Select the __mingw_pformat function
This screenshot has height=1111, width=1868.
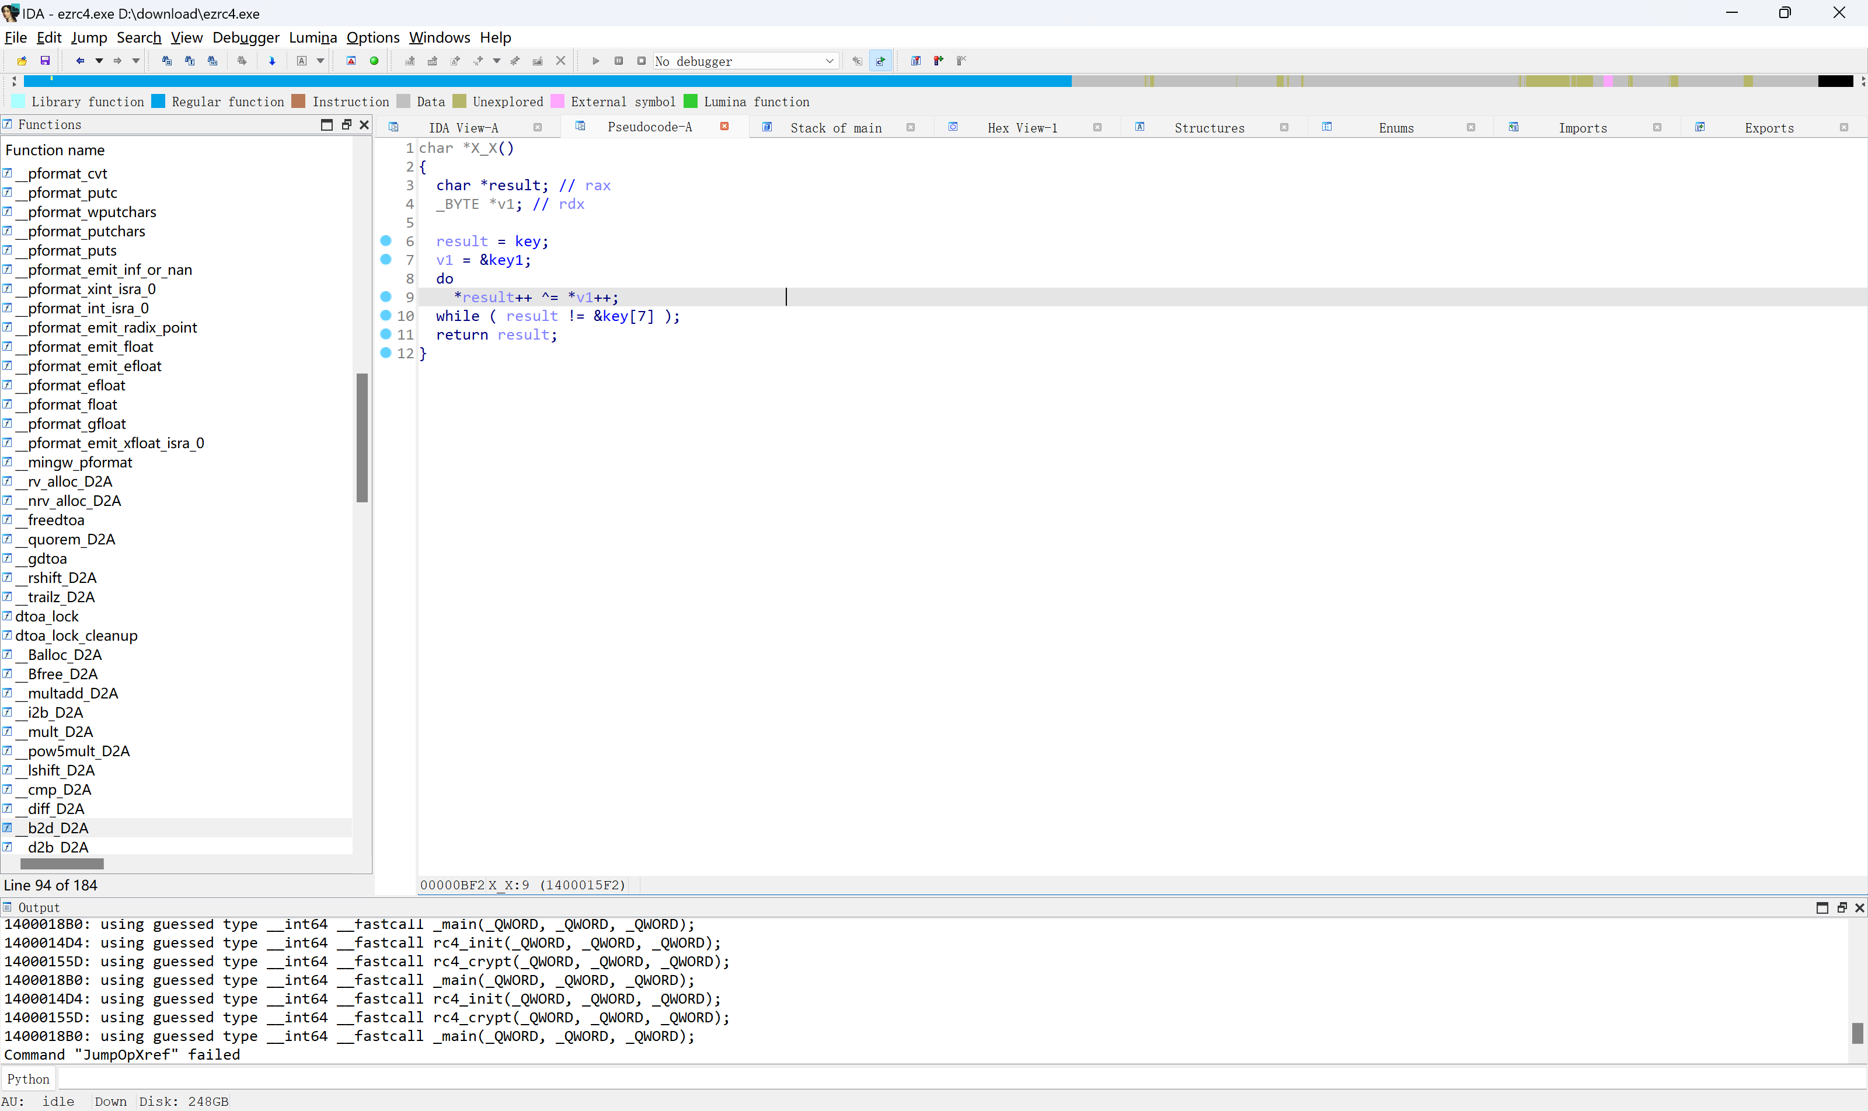tap(74, 462)
